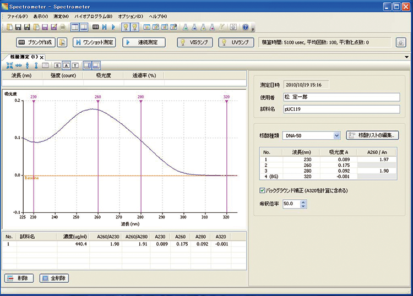Select the T transmittance mode icon
Viewport: 413px width, 296px height.
click(75, 65)
